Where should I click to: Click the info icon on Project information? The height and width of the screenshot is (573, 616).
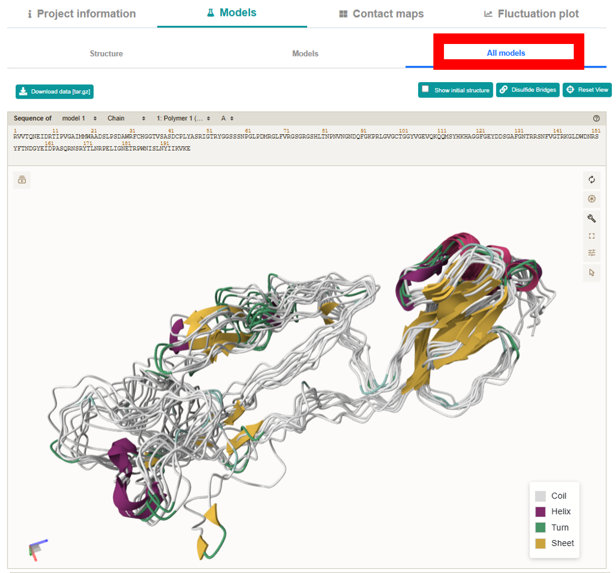(x=30, y=14)
